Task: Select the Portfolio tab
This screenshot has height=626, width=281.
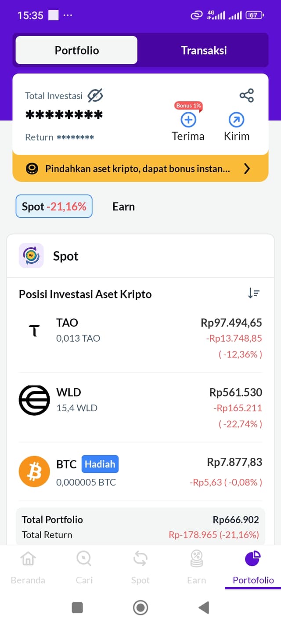Action: [x=77, y=50]
